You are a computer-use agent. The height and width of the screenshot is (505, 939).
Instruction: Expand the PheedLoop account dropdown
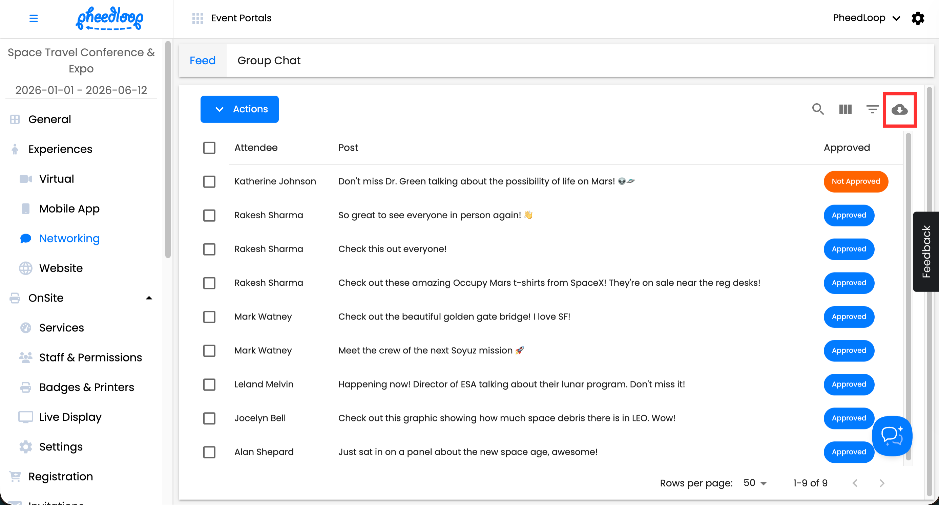pos(867,18)
